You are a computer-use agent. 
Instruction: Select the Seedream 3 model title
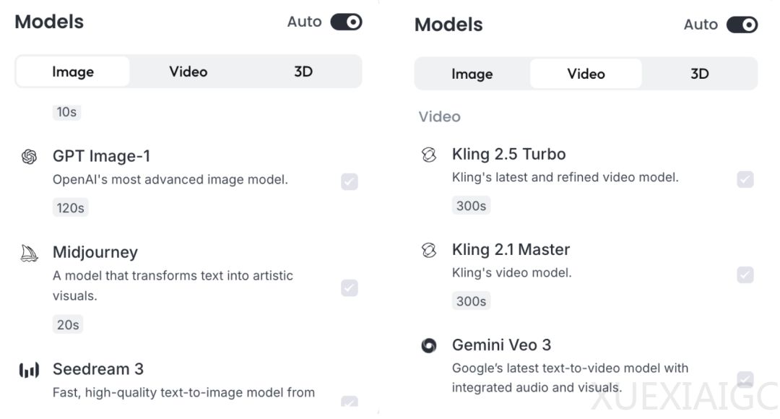(x=98, y=369)
